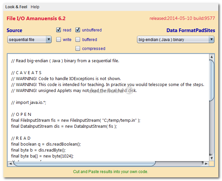222x181 pixels.
Task: Click the readBoolean code line
Action: 46,144
